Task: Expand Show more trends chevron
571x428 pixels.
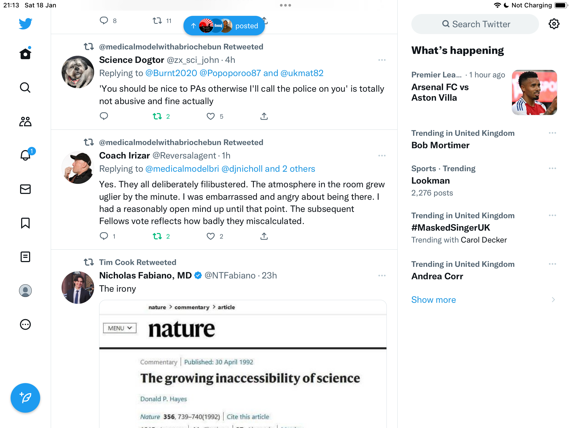Action: tap(553, 300)
